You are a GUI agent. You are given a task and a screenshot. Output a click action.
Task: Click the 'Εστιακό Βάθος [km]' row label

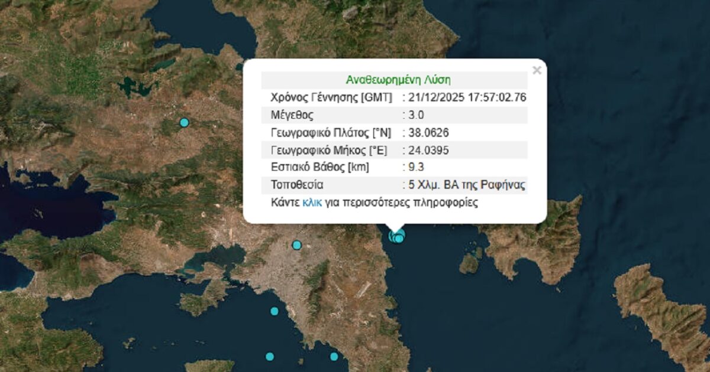coord(319,168)
